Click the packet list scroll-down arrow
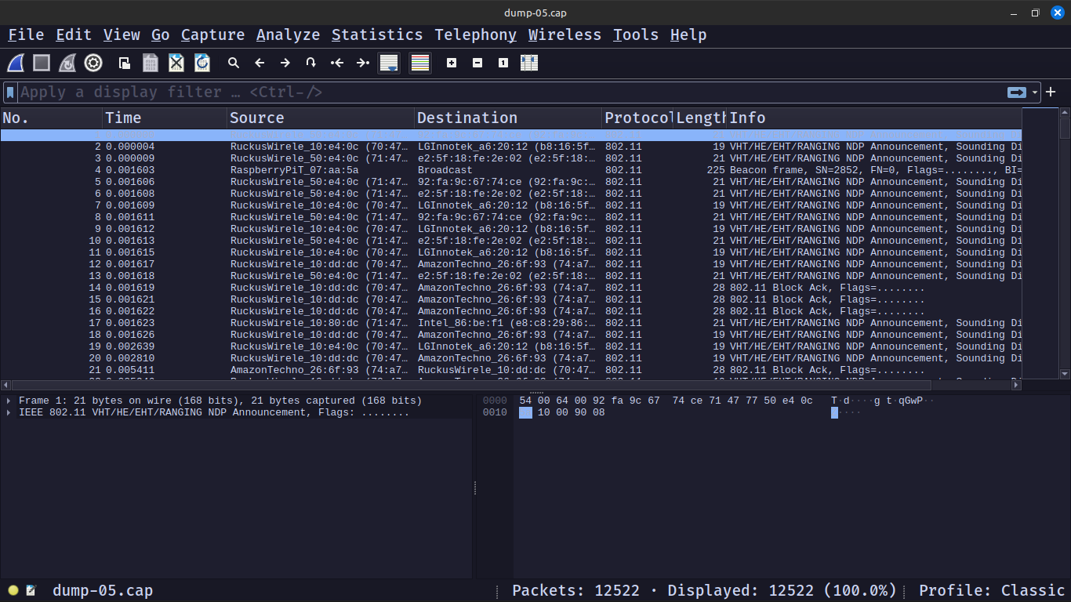1071x602 pixels. [1065, 374]
